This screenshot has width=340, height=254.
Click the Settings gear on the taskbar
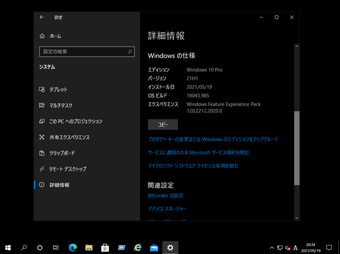coord(170,248)
